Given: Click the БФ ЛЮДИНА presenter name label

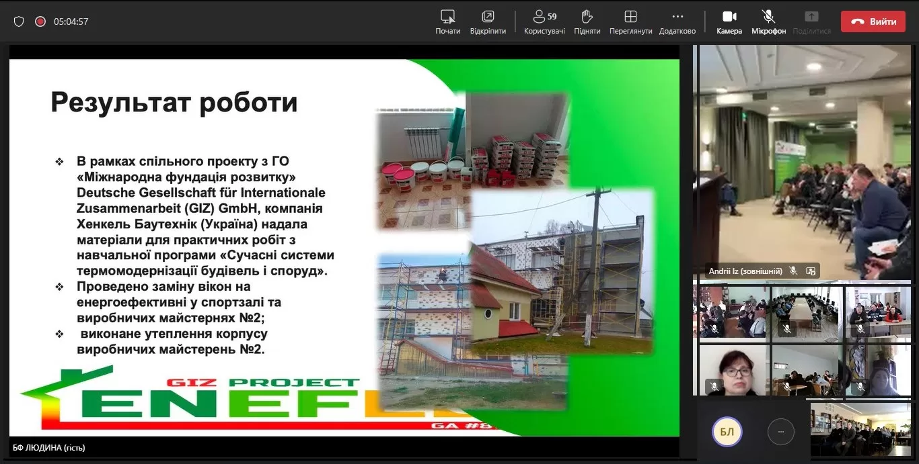Looking at the screenshot, I should point(49,447).
